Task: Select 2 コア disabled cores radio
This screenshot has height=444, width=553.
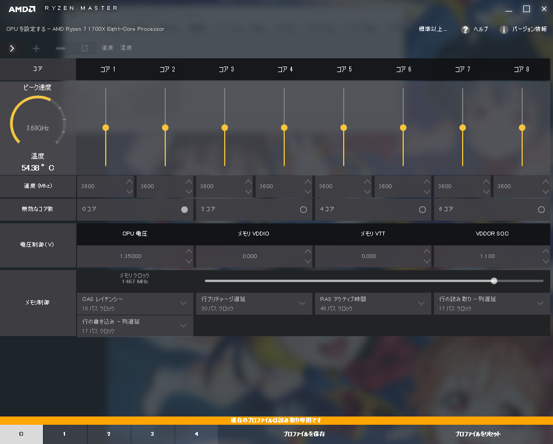Action: 303,210
